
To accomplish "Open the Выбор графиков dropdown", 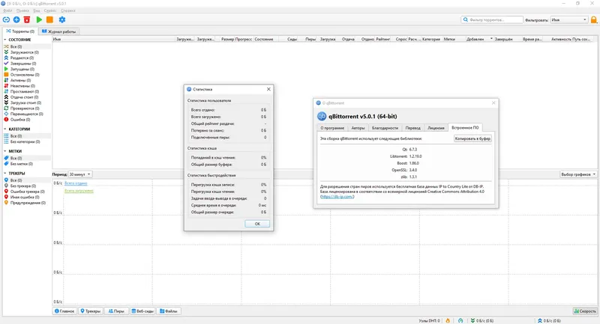I will (578, 174).
